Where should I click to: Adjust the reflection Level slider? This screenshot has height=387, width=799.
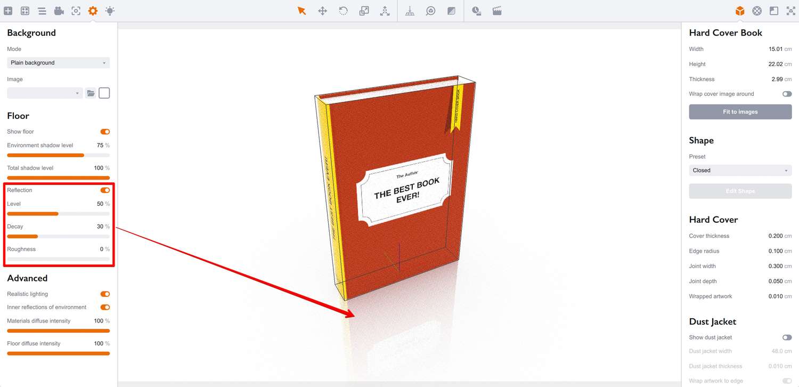click(x=59, y=214)
